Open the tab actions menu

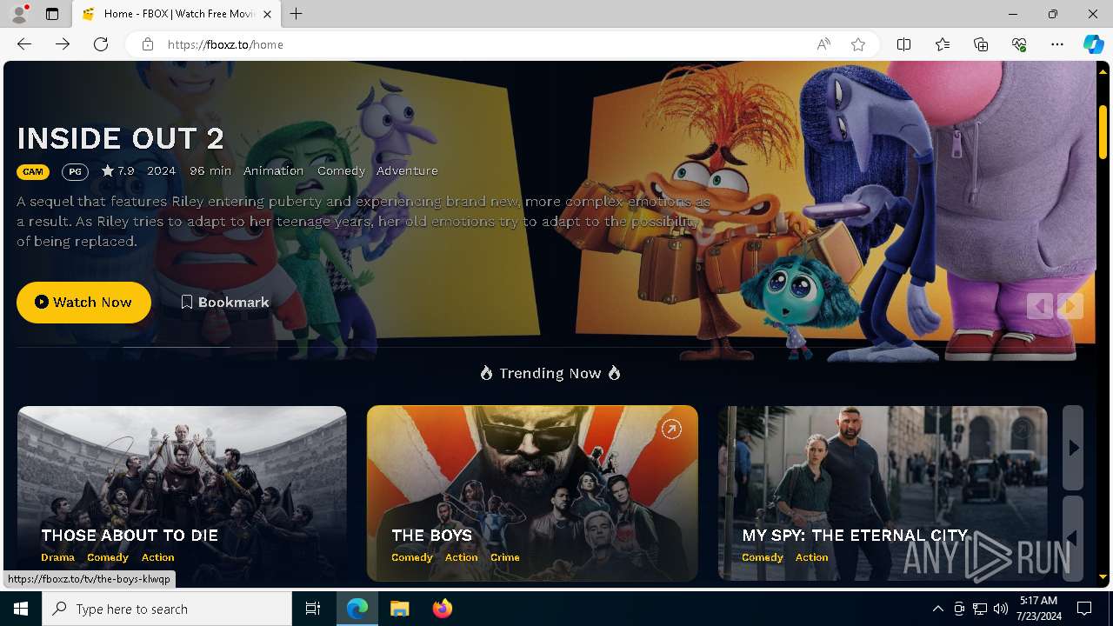[x=52, y=14]
